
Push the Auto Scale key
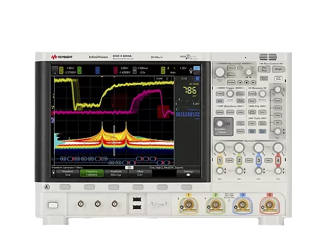(x=278, y=78)
